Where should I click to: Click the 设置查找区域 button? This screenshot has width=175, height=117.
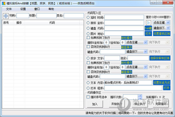click(162, 34)
